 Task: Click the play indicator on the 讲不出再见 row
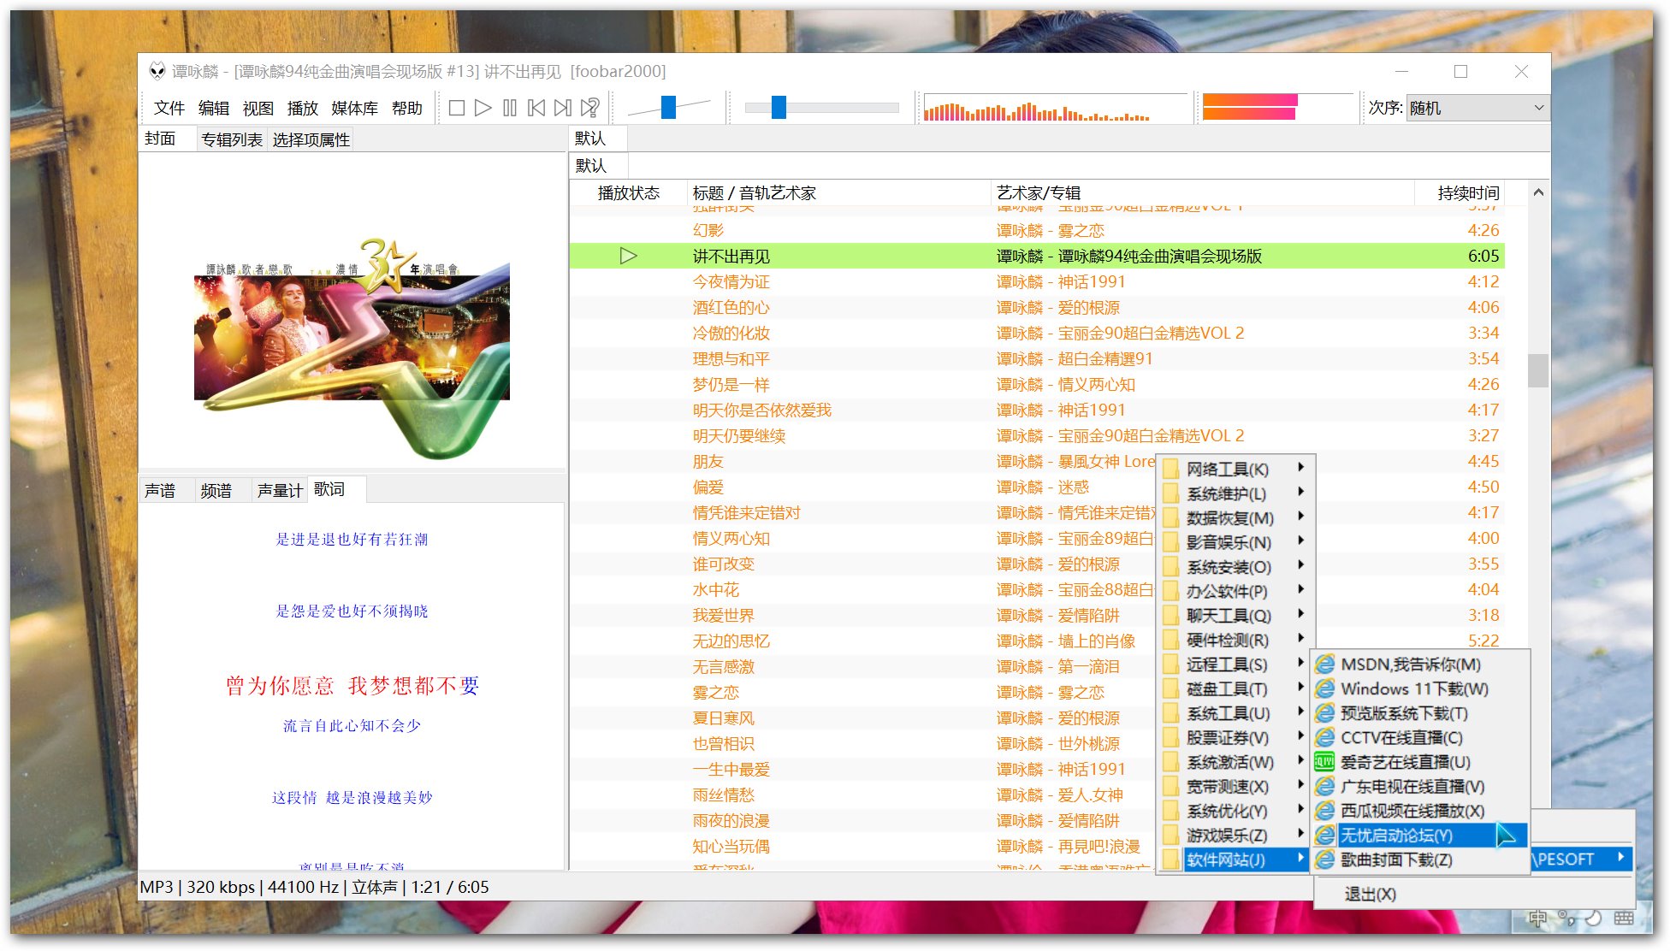[629, 256]
